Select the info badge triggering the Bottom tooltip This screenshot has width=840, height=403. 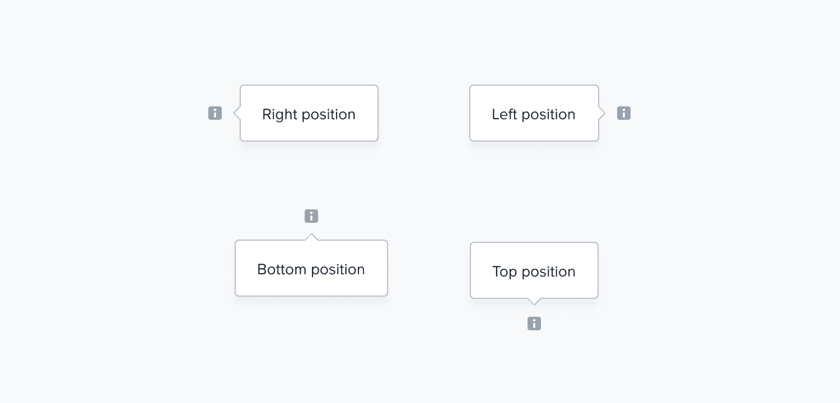(x=311, y=216)
